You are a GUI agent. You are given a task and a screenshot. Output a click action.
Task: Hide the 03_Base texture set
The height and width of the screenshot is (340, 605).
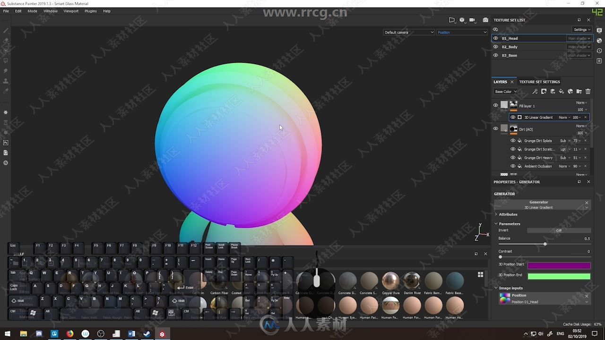click(x=495, y=55)
